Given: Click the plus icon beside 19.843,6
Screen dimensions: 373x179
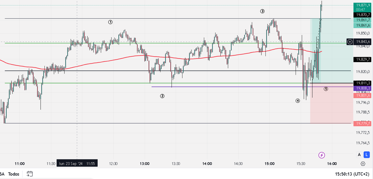Looking at the screenshot, I should 350,42.
